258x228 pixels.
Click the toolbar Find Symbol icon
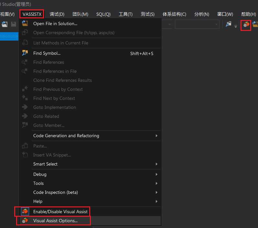tap(228, 24)
